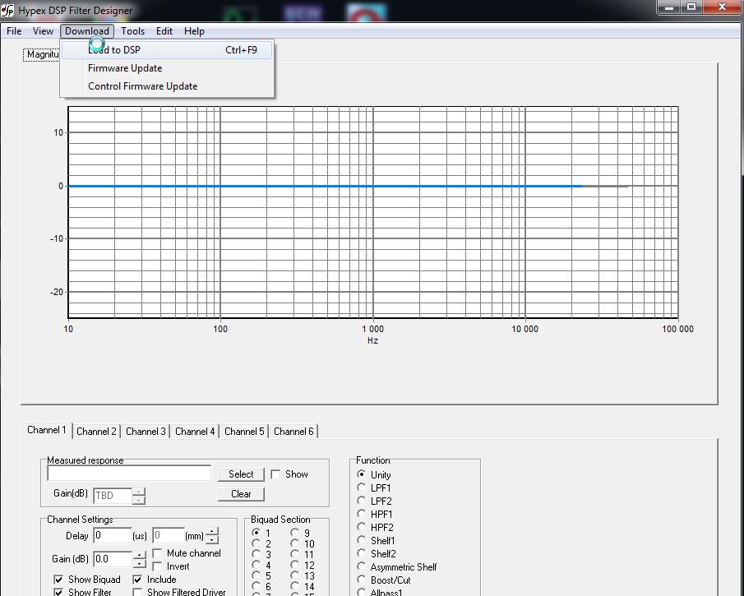The image size is (744, 596).
Task: Click the channel Gain (dB) field
Action: 113,559
